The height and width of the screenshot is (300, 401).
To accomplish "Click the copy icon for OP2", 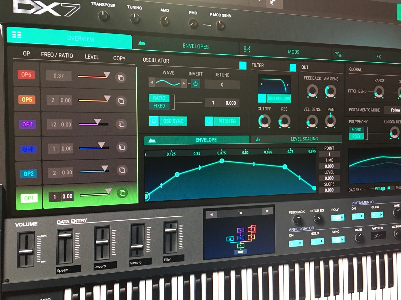I will point(122,170).
